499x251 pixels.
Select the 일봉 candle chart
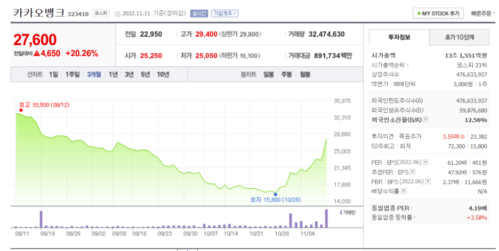tap(269, 74)
